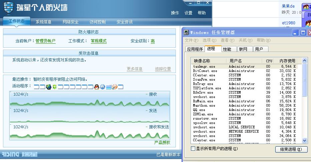The width and height of the screenshot is (311, 162).
Task: Switch to Task Manager 用户 tab
Action: click(261, 49)
